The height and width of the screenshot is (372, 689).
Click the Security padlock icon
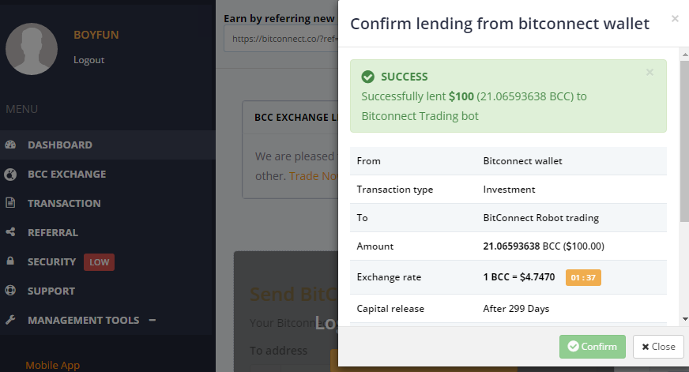[x=10, y=262]
